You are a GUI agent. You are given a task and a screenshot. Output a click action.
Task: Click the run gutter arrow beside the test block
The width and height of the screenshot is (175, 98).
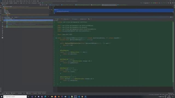point(52,10)
